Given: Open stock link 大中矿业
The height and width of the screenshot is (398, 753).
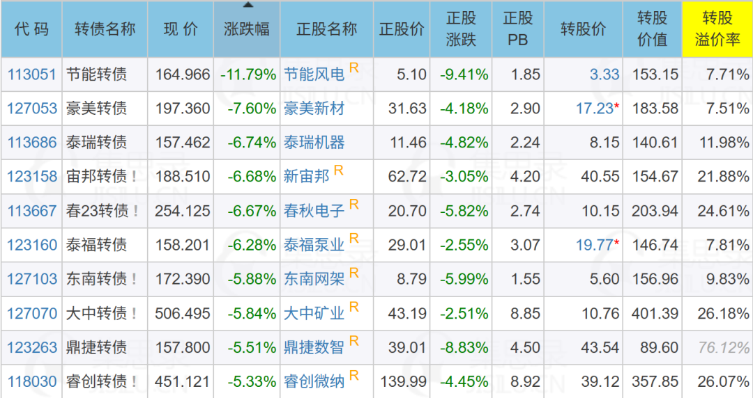Looking at the screenshot, I should click(314, 314).
